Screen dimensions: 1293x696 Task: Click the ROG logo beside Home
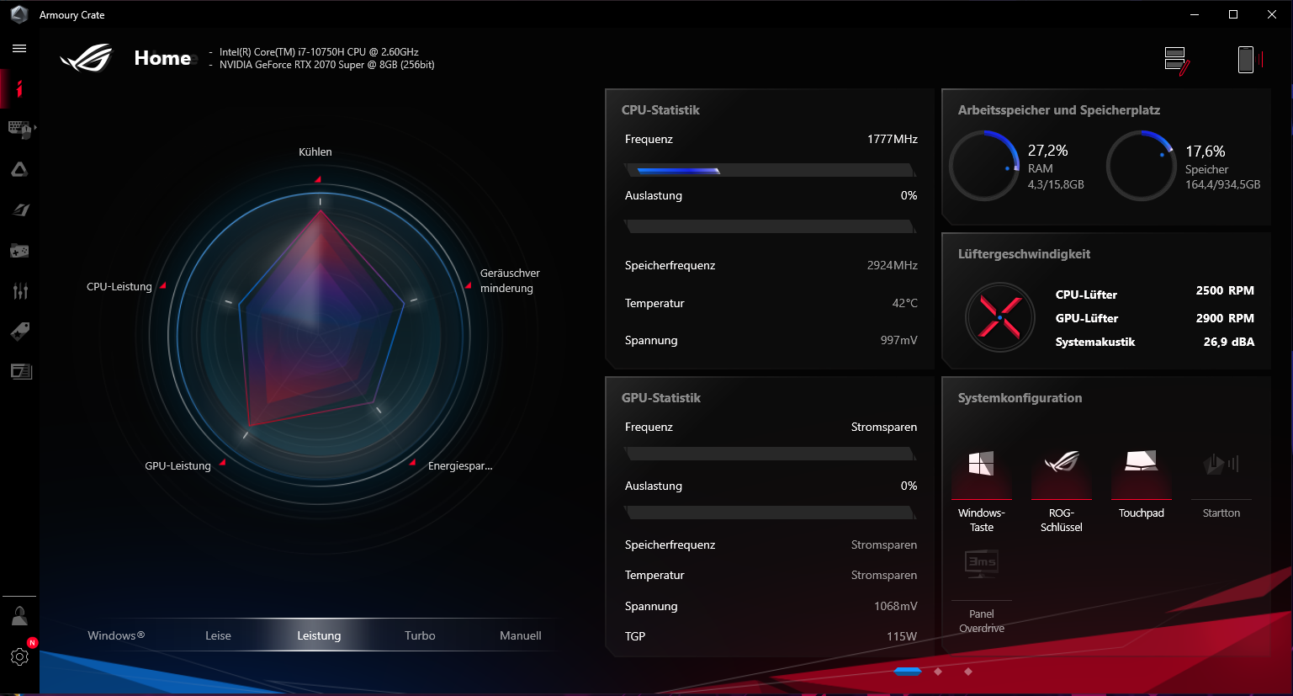coord(87,58)
